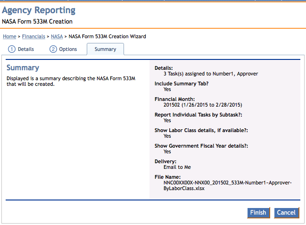Click the NASA Form 533M Creation Wizard breadcrumb text

click(x=108, y=36)
